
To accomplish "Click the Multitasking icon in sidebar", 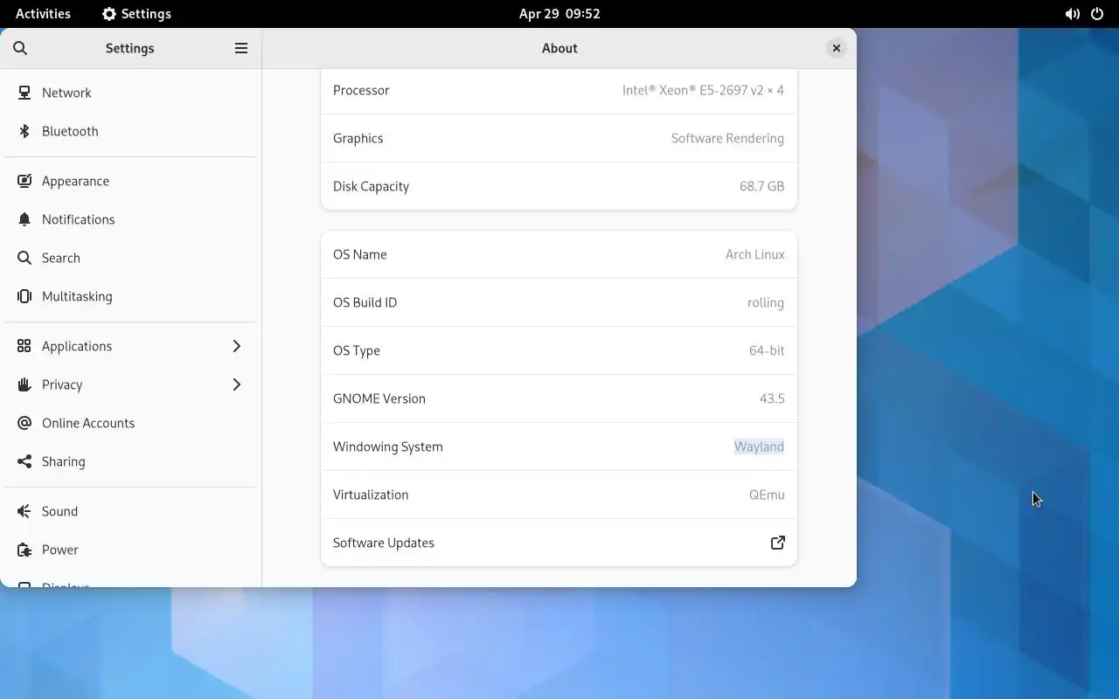I will 24,296.
